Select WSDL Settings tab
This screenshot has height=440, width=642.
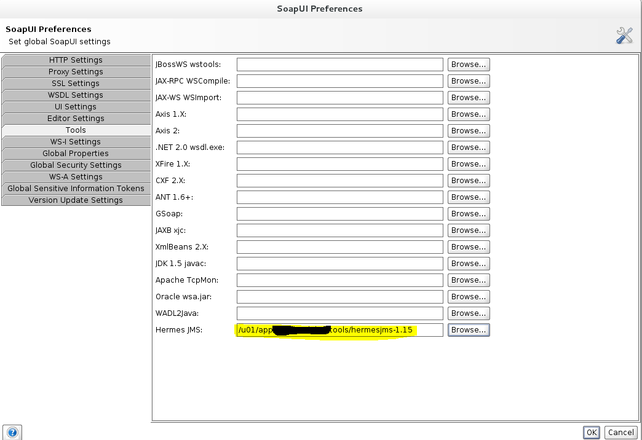click(x=76, y=95)
